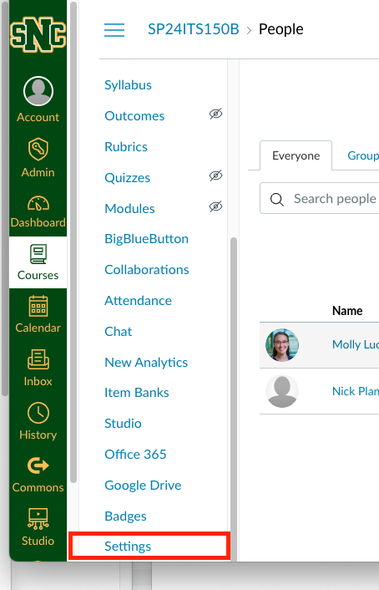The image size is (379, 590).
Task: Switch to the Groups tab
Action: click(x=363, y=155)
